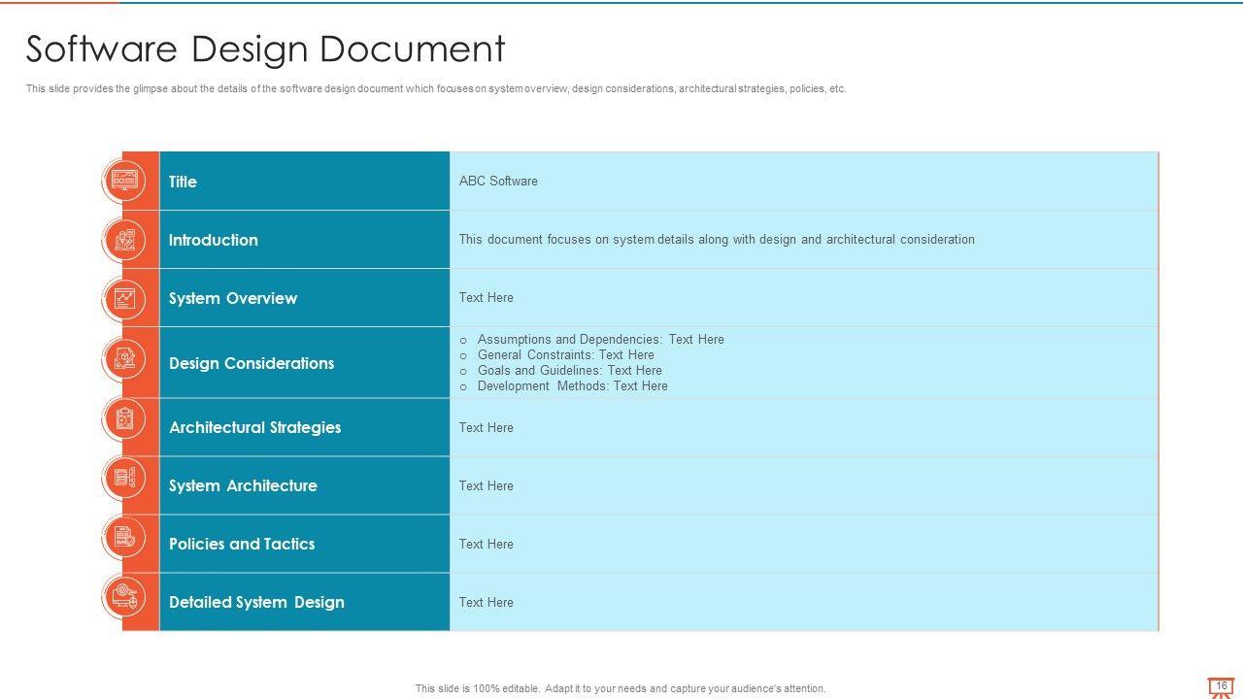Click the circular icon beside Title row

pos(125,181)
